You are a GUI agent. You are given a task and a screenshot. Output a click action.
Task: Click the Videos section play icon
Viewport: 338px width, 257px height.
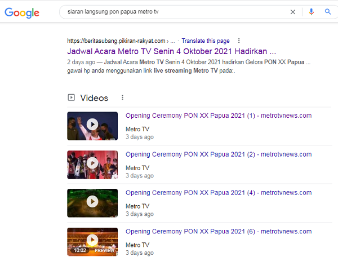71,98
